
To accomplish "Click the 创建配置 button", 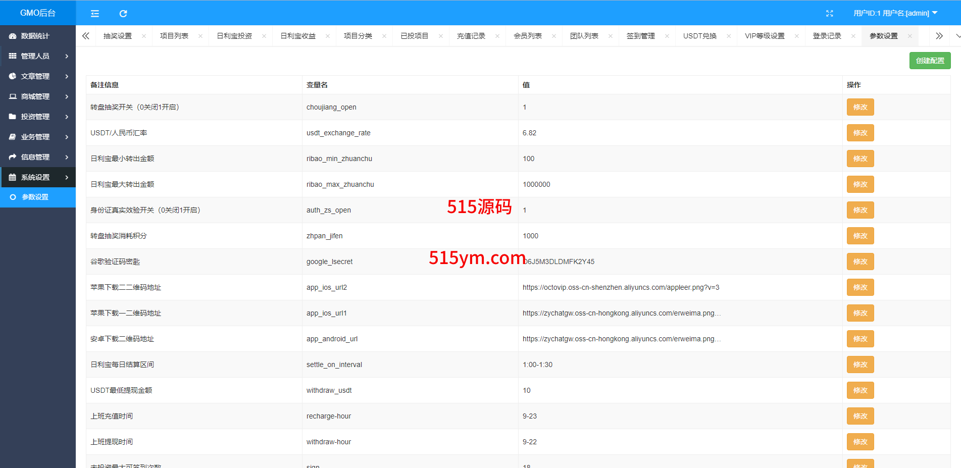I will coord(930,61).
